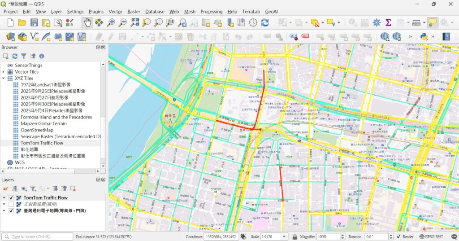459x241 pixels.
Task: Expand the hidden toolbar chevron
Action: click(x=411, y=37)
